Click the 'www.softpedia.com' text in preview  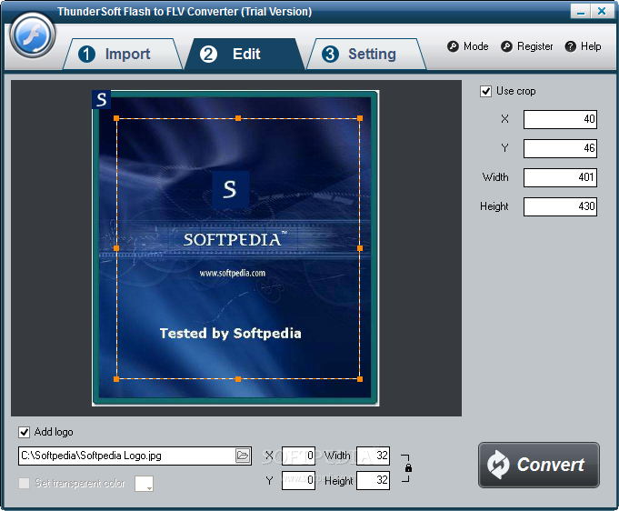pyautogui.click(x=232, y=274)
